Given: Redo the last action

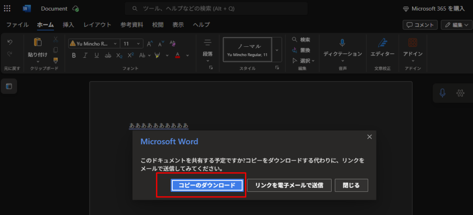Looking at the screenshot, I should [x=10, y=54].
